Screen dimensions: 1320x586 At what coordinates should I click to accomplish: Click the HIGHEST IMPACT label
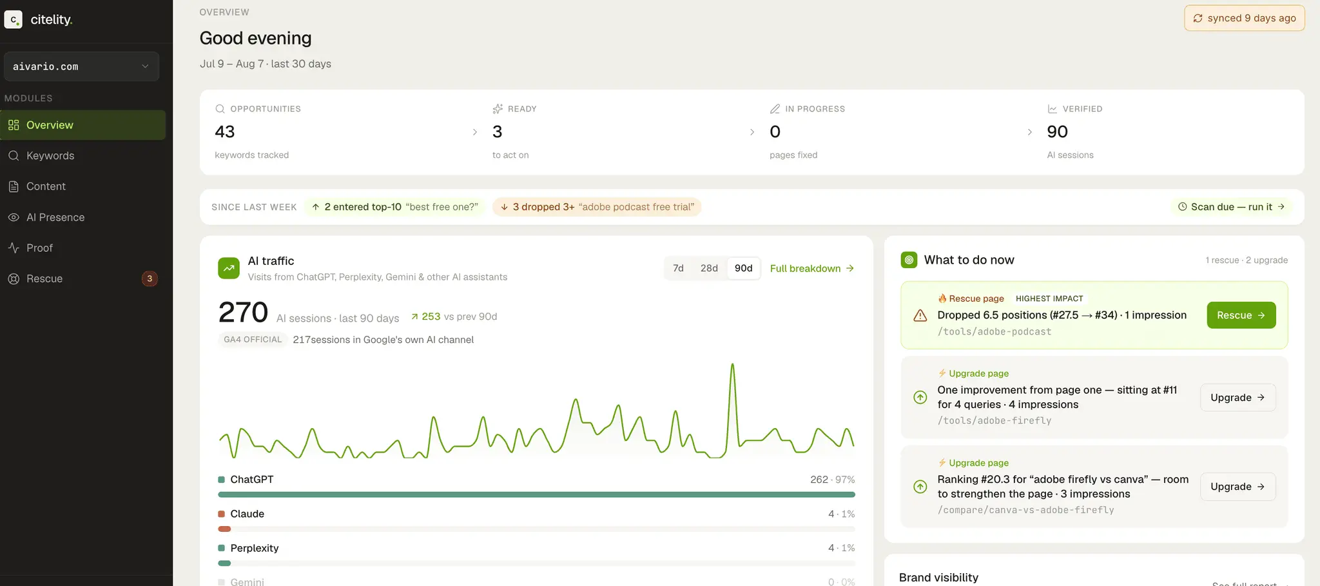pos(1049,298)
